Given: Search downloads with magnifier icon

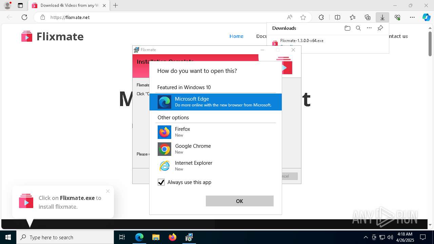Looking at the screenshot, I should [x=358, y=28].
